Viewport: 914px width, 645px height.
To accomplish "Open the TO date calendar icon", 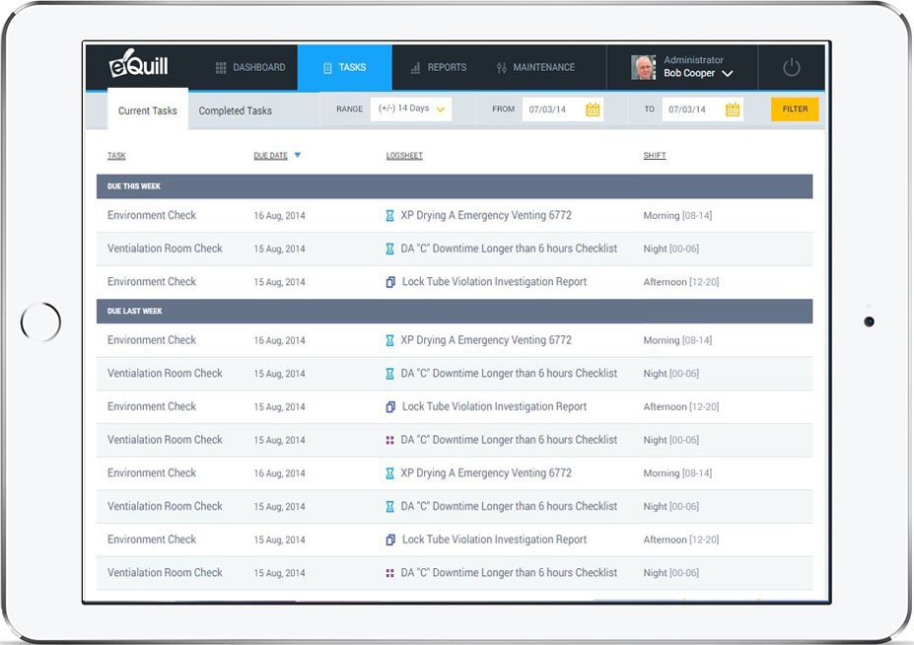I will point(733,109).
